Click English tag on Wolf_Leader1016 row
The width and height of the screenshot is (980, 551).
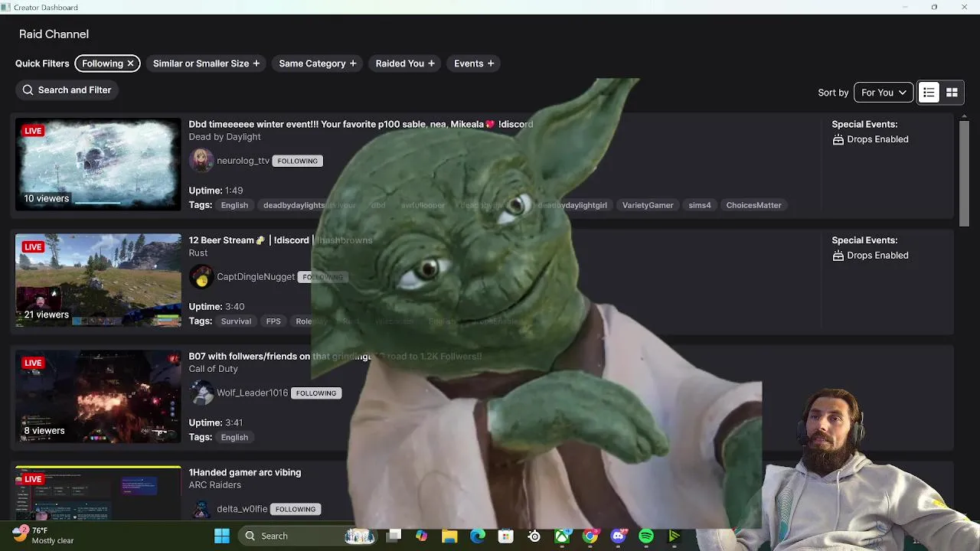point(234,438)
